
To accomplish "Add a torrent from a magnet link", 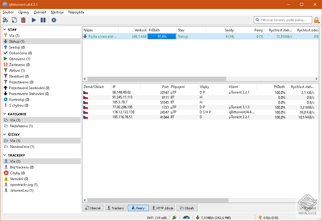I will 5,20.
